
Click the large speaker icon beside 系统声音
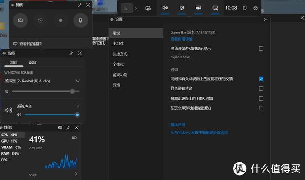point(8,110)
